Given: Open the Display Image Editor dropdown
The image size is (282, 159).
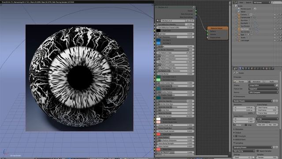Looking at the screenshot, I should coord(262,85).
